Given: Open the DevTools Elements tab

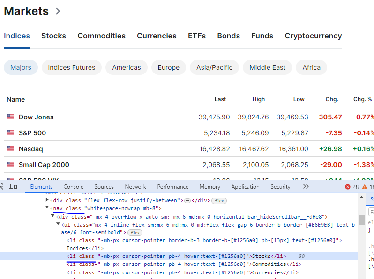Looking at the screenshot, I should point(41,187).
